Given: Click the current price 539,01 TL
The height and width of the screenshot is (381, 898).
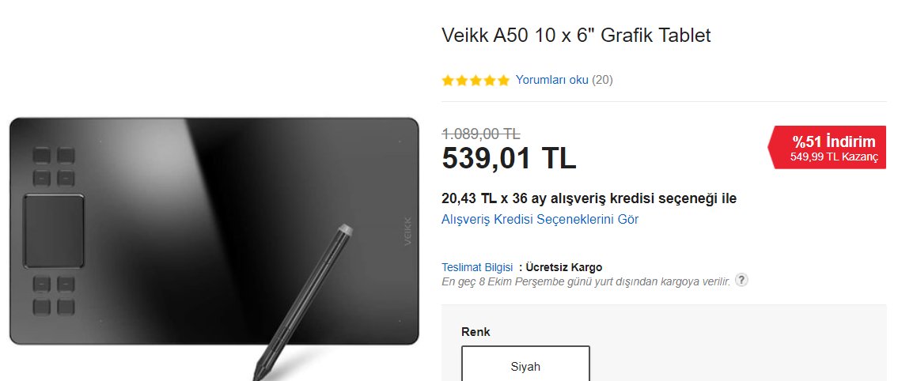Looking at the screenshot, I should click(x=509, y=158).
